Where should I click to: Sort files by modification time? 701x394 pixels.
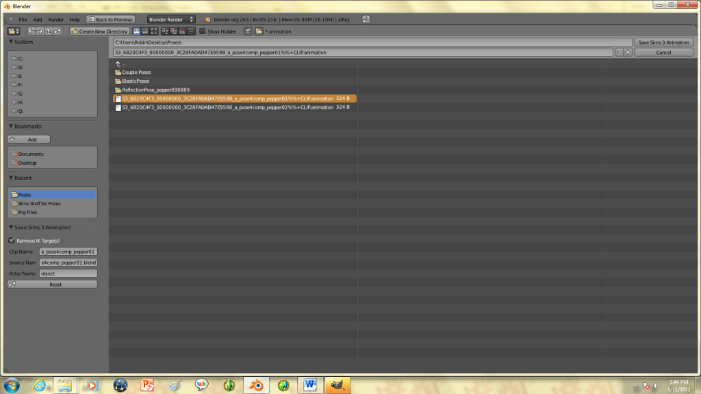coord(182,31)
